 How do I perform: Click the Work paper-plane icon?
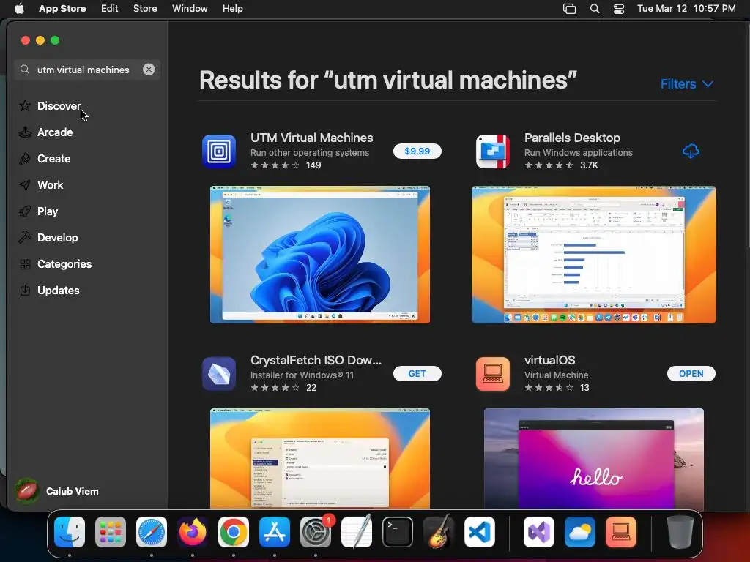coord(25,185)
